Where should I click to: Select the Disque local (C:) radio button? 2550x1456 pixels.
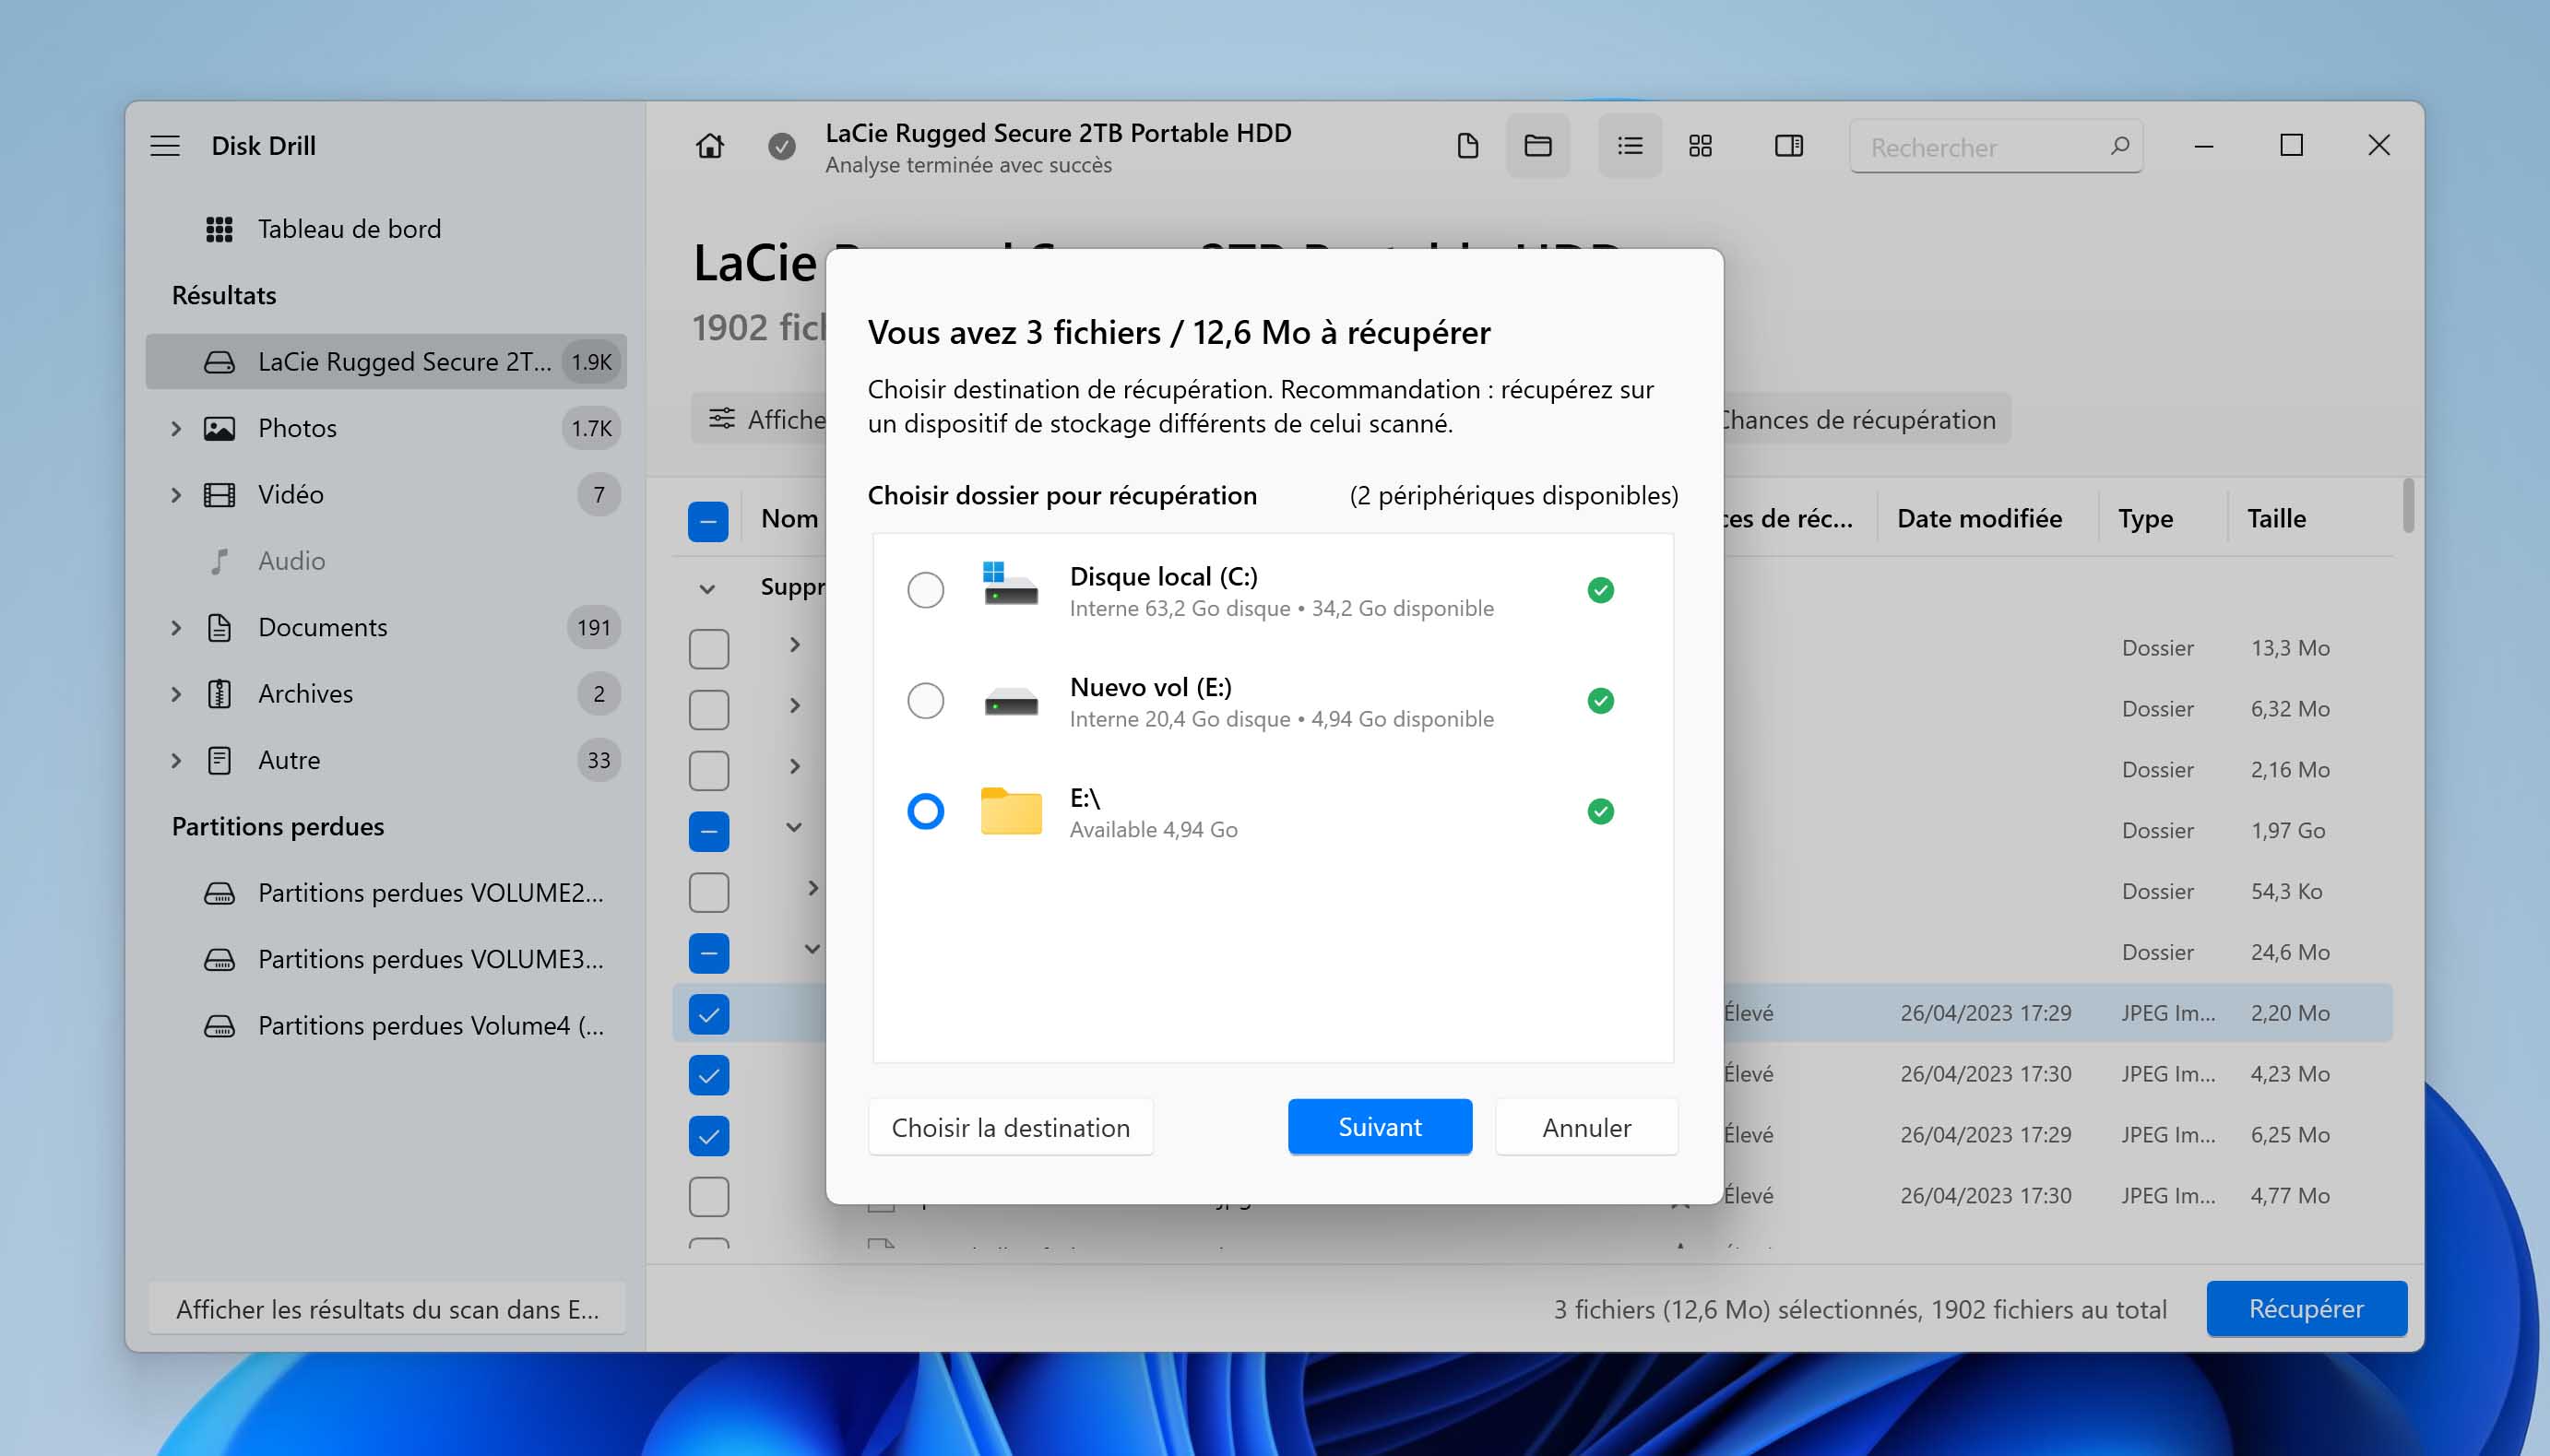pos(923,588)
